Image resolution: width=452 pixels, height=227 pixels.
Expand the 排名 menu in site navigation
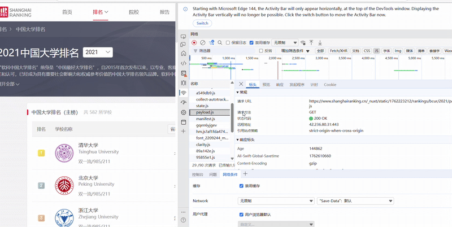(101, 12)
